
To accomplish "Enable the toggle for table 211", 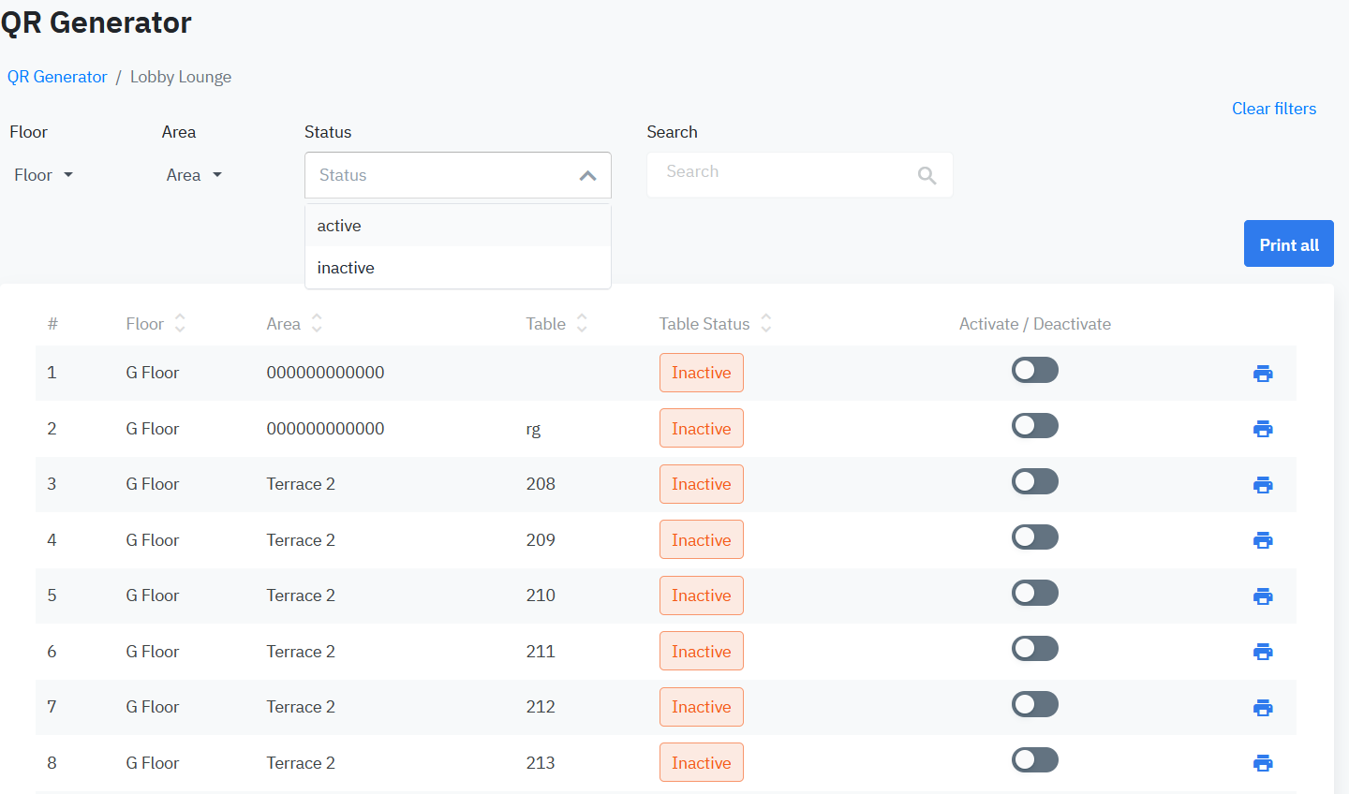I will 1034,649.
